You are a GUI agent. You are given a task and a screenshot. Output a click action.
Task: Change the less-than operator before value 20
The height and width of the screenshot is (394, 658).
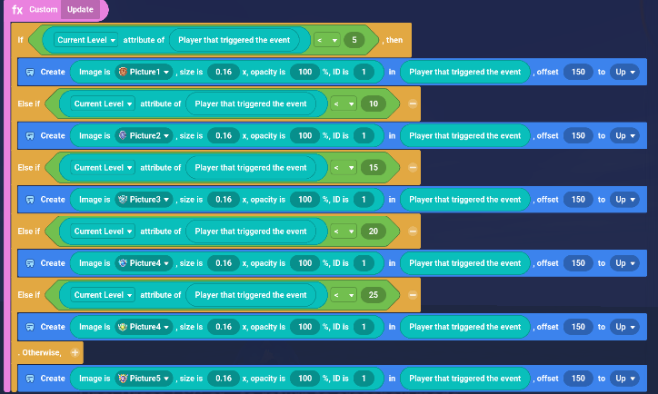point(344,231)
